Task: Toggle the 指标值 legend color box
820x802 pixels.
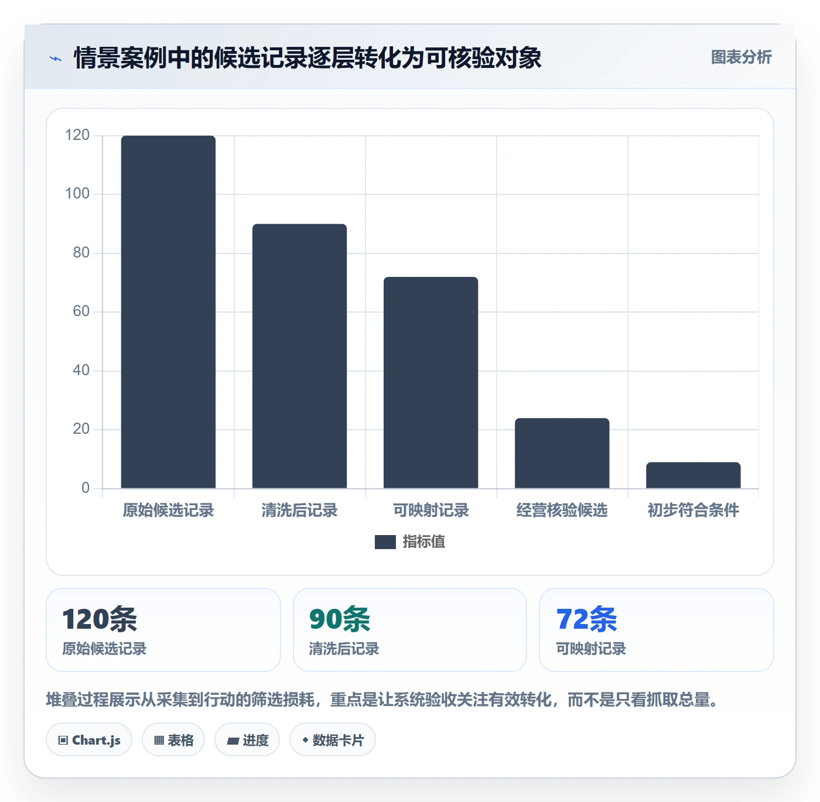Action: pos(385,542)
